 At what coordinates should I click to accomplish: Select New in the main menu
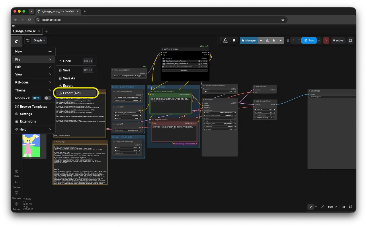tap(33, 51)
